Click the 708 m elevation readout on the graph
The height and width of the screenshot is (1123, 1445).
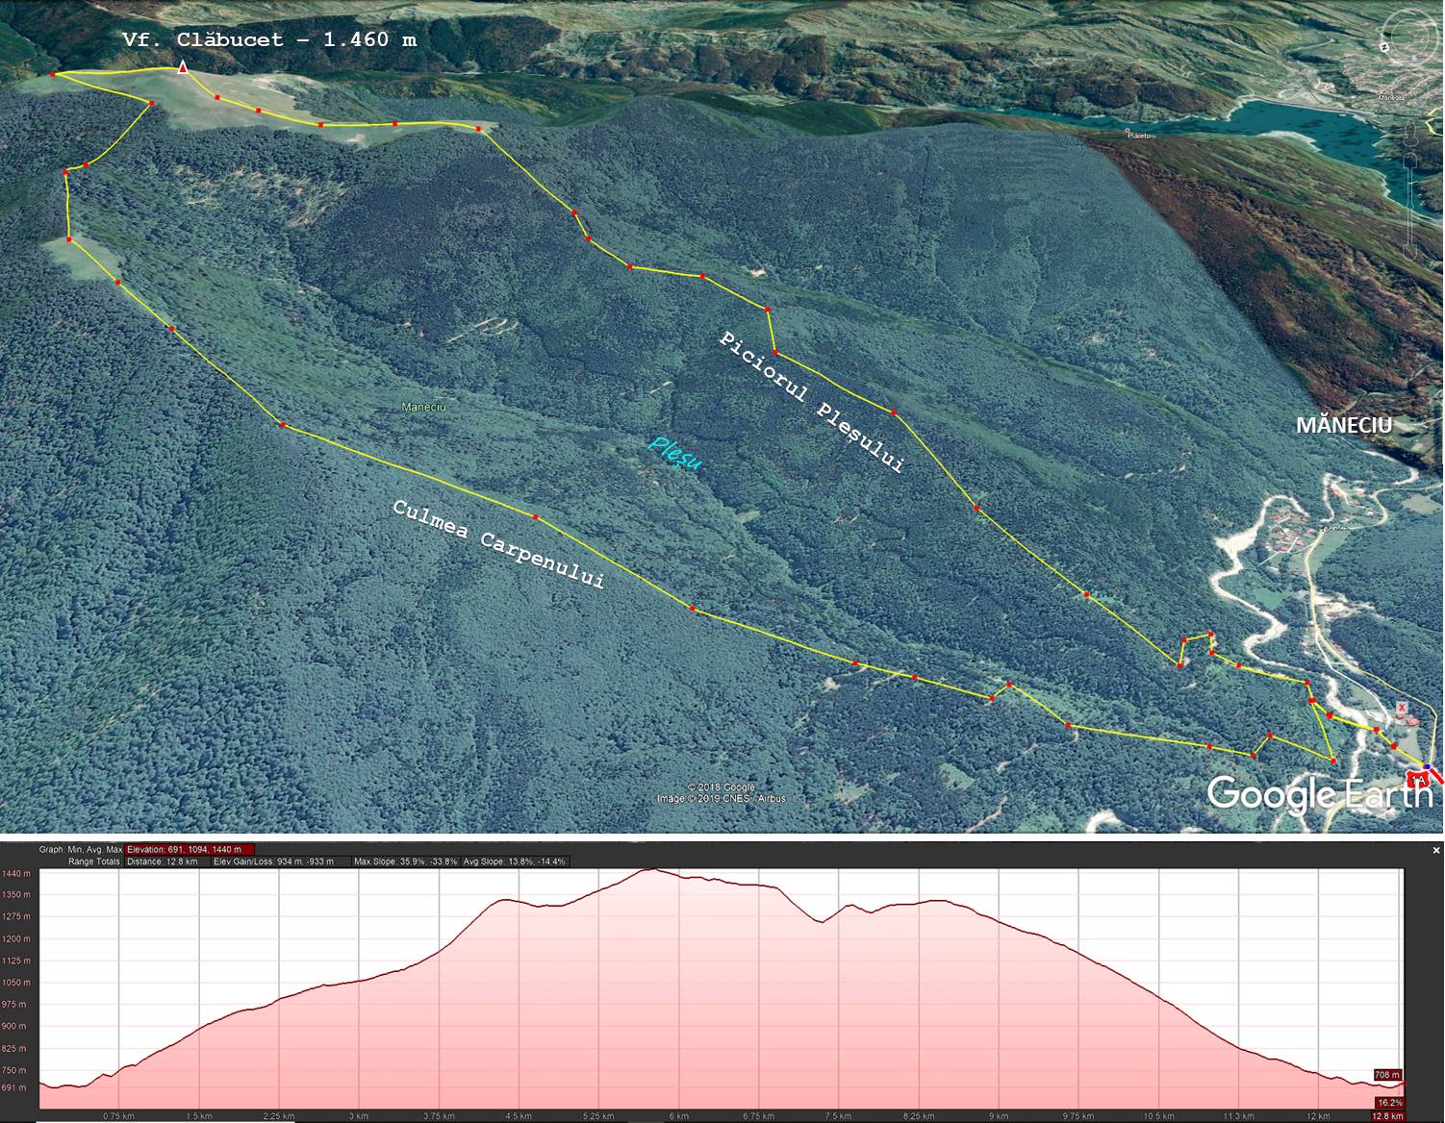(1387, 1075)
